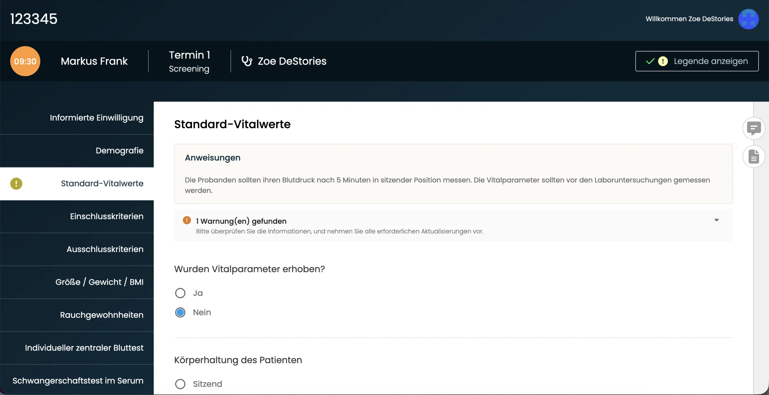
Task: Click the document notes icon
Action: (x=753, y=157)
